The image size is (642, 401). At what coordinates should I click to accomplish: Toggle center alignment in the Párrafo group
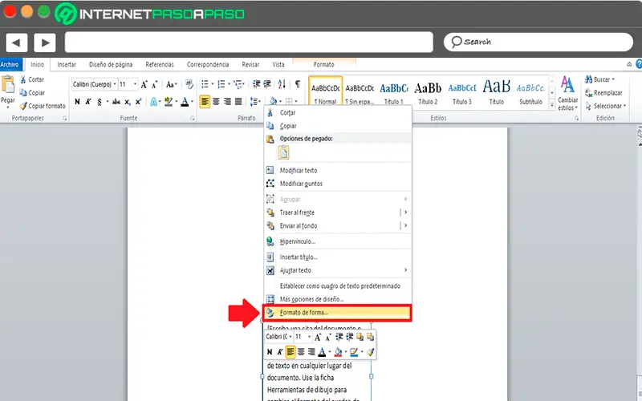[x=216, y=102]
